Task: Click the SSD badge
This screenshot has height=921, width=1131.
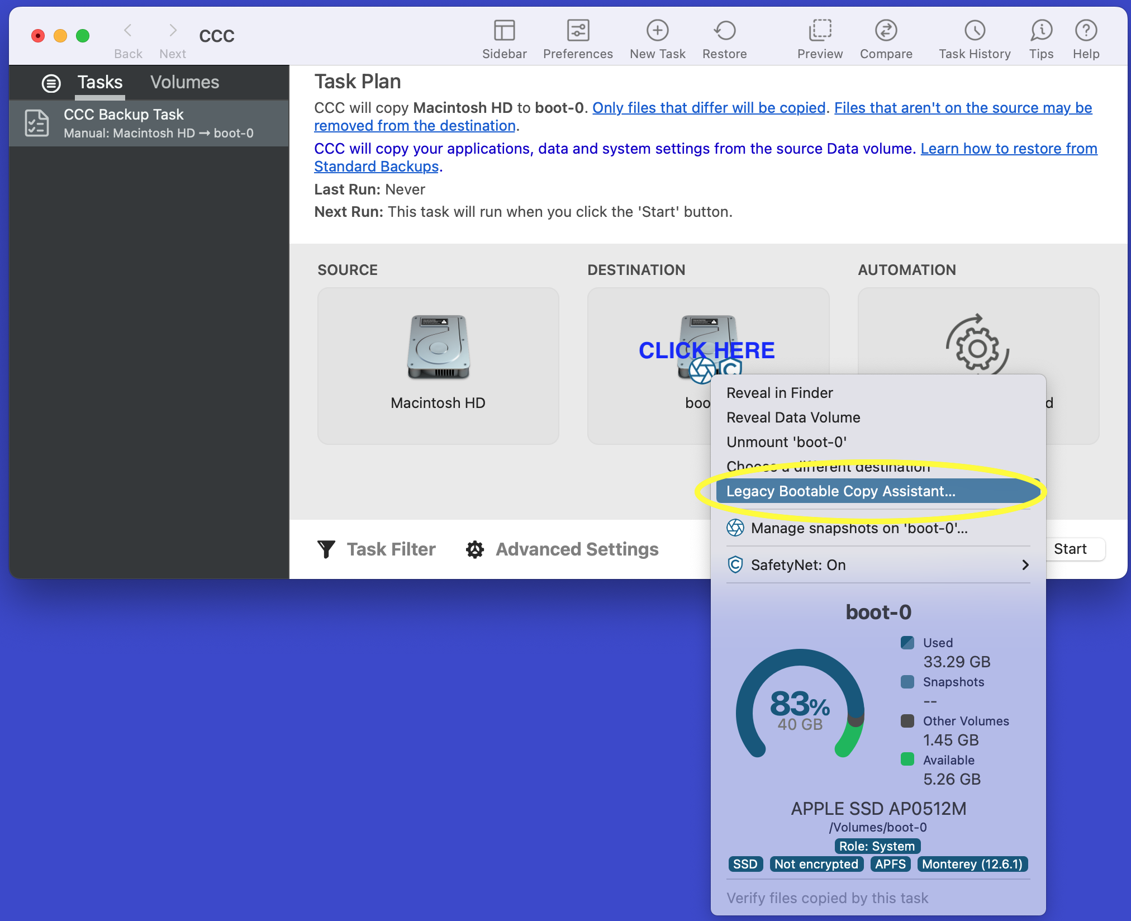Action: pos(745,864)
